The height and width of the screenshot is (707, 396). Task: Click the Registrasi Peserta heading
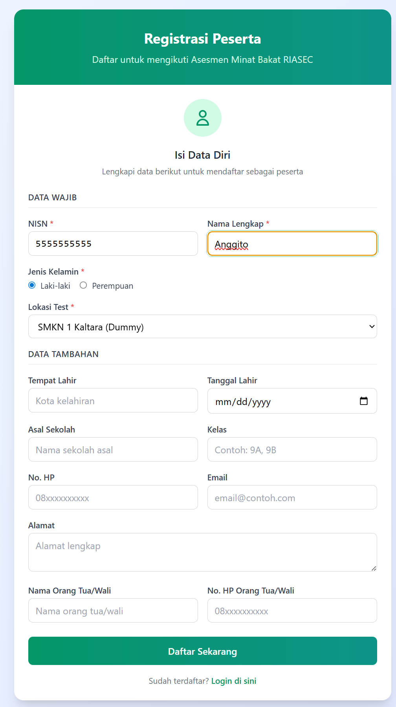203,39
